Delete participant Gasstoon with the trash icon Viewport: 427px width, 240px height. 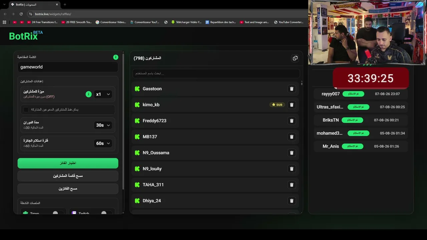[x=292, y=89]
